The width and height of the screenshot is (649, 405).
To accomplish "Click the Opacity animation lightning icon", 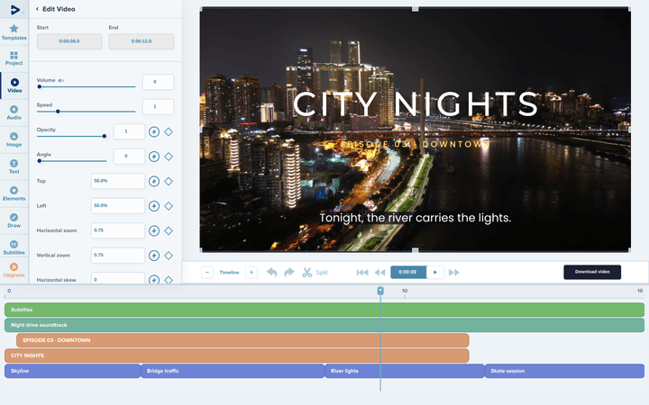I will [x=154, y=131].
